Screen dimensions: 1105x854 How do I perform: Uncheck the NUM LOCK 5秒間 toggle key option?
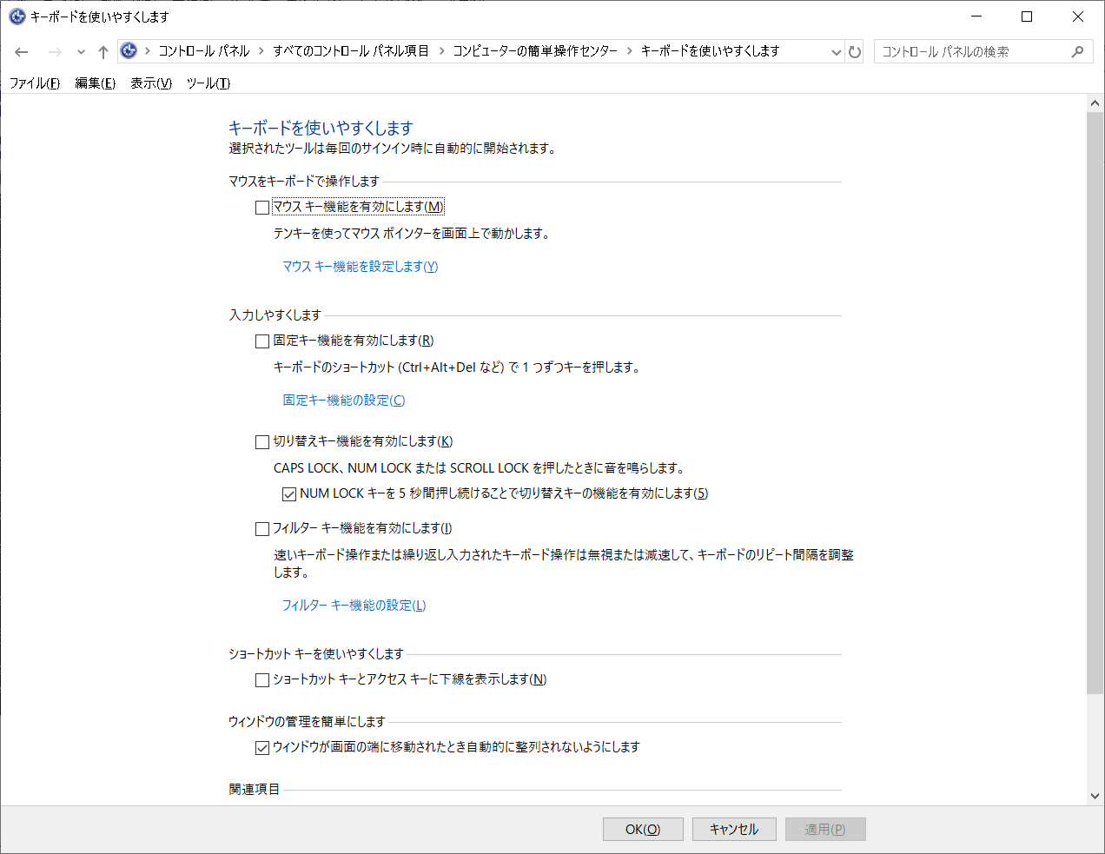[x=288, y=493]
